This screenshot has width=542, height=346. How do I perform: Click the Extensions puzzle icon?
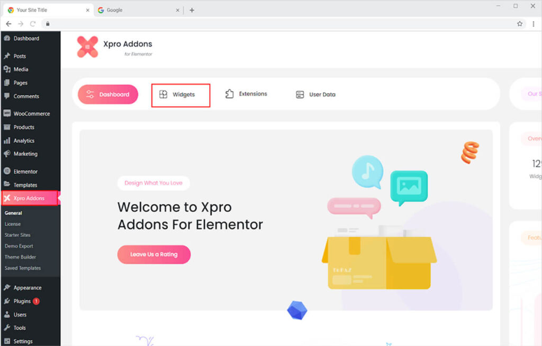(229, 94)
